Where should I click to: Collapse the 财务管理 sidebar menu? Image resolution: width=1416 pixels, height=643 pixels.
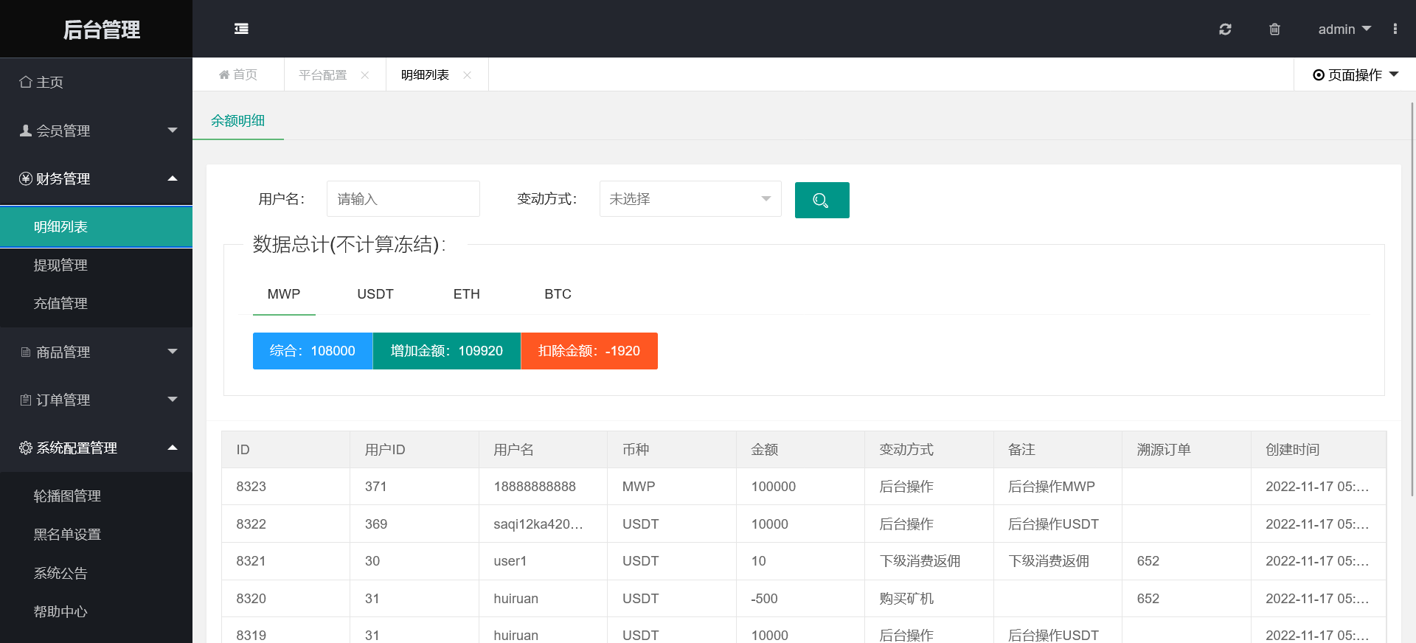(96, 179)
